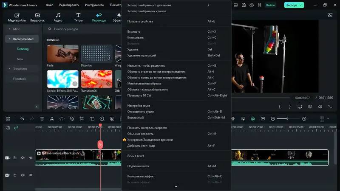This screenshot has height=191, width=340.
Task: Click the add track icon above track headers
Action: click(8, 127)
